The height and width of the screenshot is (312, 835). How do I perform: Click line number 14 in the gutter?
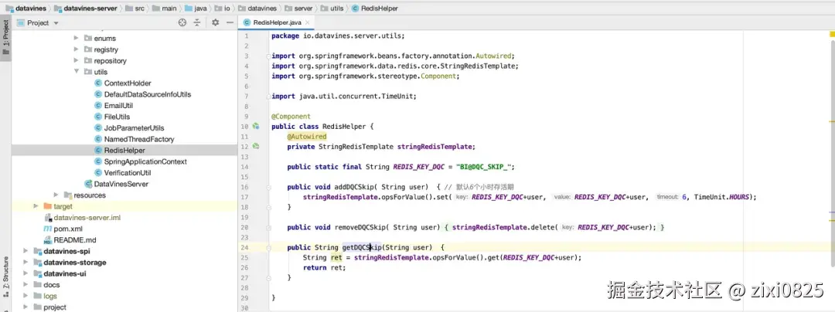pos(244,167)
